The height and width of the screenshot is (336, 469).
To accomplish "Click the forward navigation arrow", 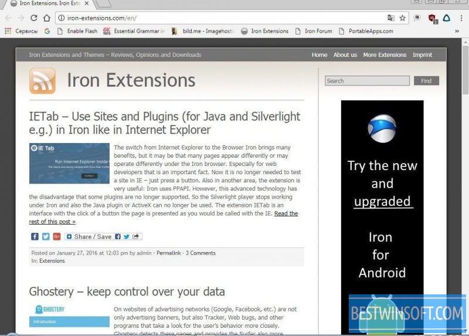I will [21, 18].
